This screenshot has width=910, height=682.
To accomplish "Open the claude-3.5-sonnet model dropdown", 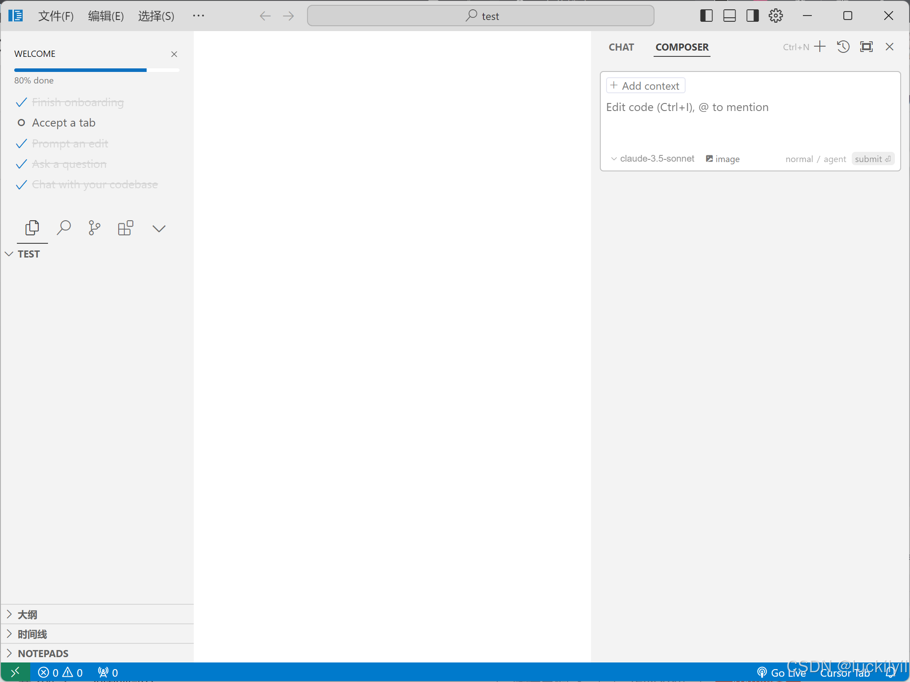I will tap(652, 159).
